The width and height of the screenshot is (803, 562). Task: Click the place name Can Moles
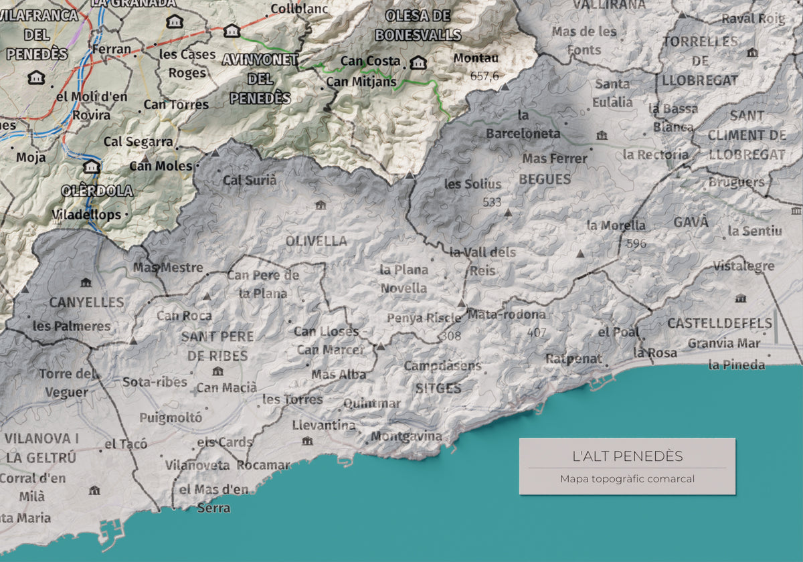click(161, 166)
